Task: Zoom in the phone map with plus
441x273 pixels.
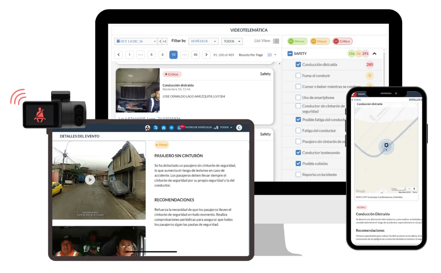Action: coord(414,189)
